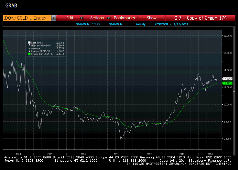The image size is (238, 170).
Task: Click the Low marker icon in legend
Action: pos(29,51)
